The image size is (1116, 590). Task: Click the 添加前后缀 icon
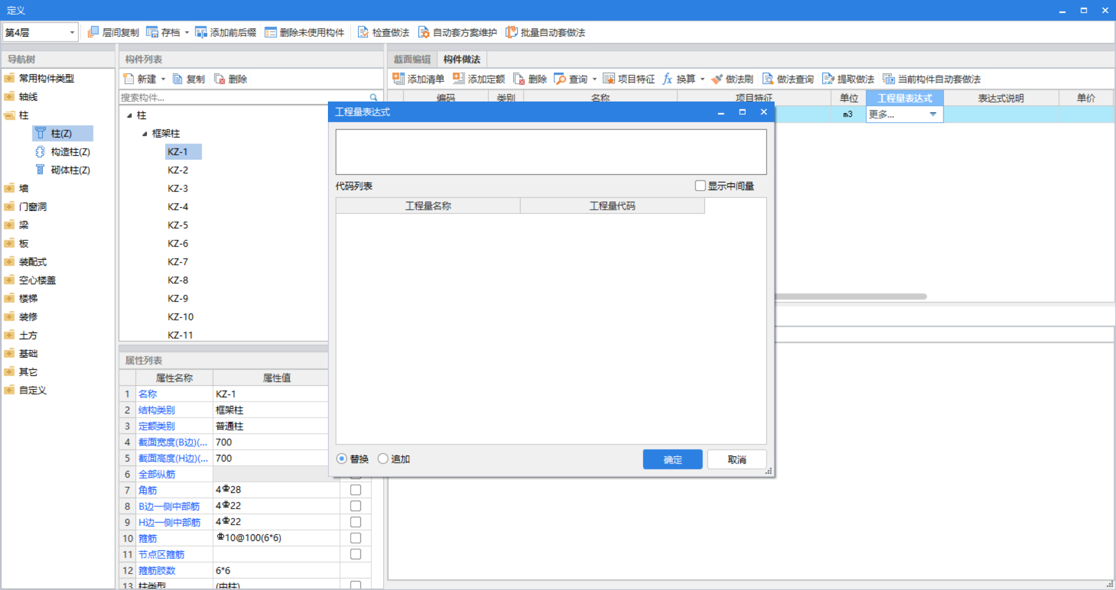(x=201, y=32)
